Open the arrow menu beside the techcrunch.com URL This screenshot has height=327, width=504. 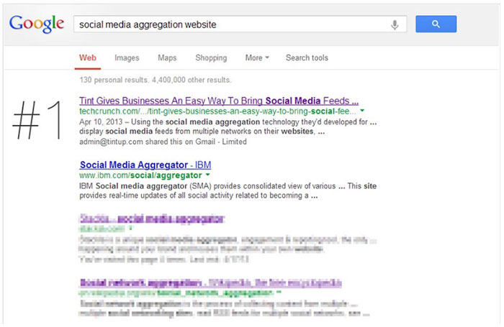pyautogui.click(x=362, y=111)
